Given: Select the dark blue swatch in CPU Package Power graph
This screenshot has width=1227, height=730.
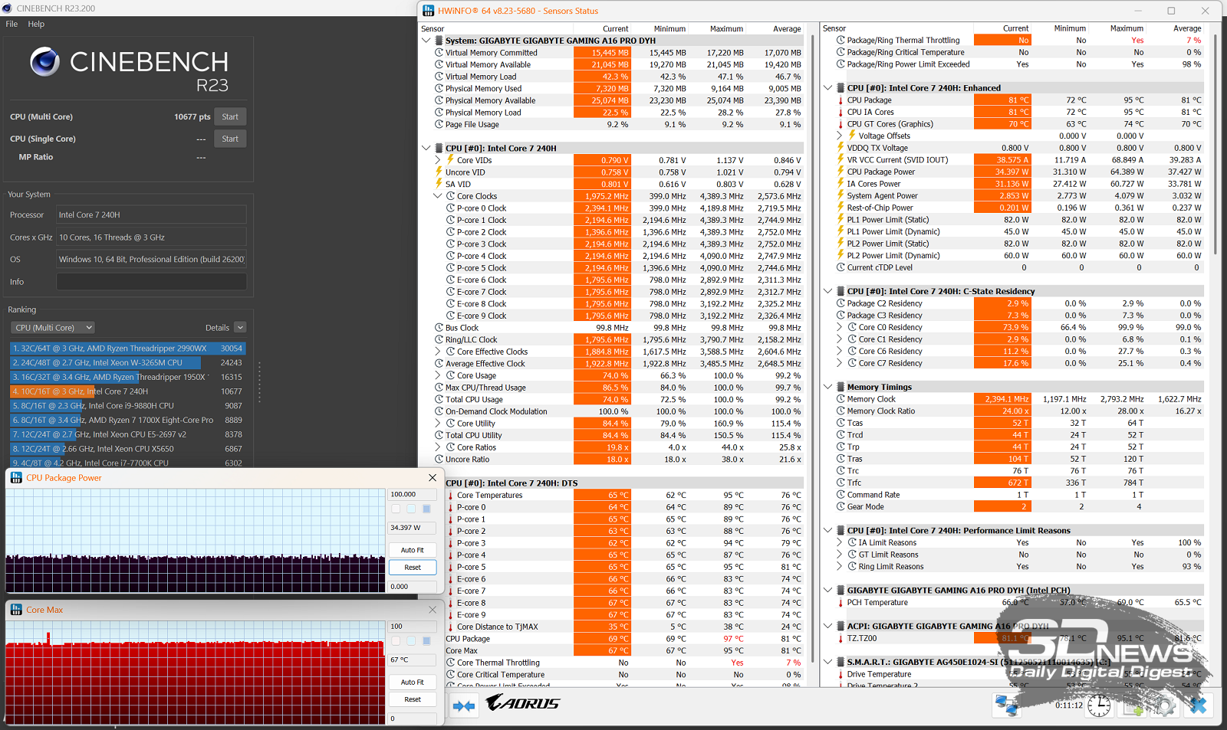Looking at the screenshot, I should (426, 509).
